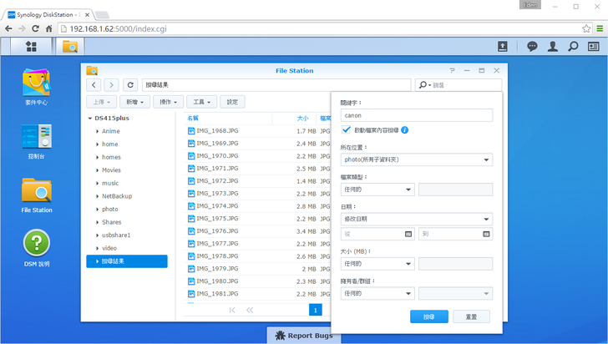Click the upload queue icon in DSM taskbar
Viewport: 608px width, 344px height.
coord(503,47)
